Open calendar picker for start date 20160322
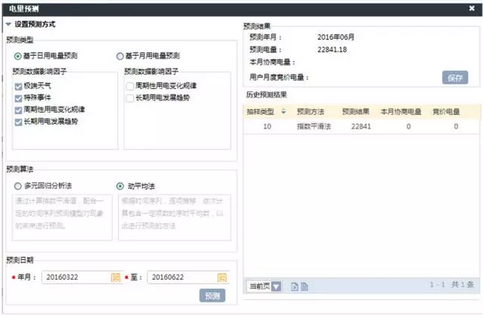 coord(116,278)
